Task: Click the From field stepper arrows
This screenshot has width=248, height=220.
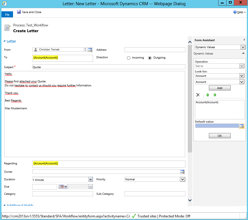Action: [x=85, y=50]
